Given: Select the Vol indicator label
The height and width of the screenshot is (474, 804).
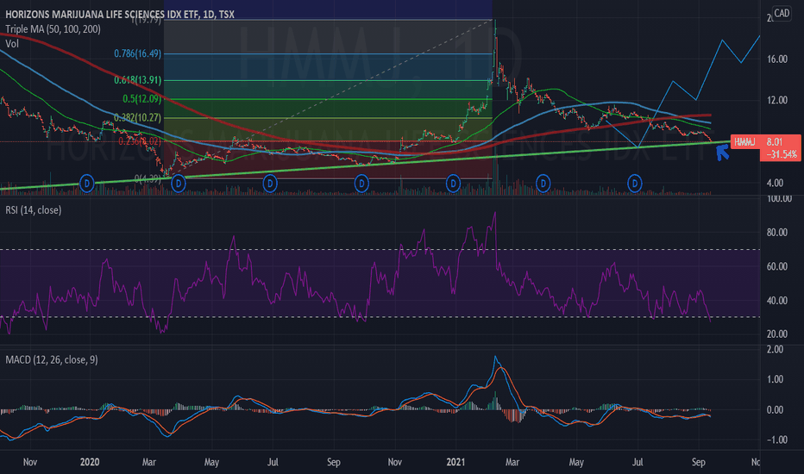Looking at the screenshot, I should click(12, 44).
